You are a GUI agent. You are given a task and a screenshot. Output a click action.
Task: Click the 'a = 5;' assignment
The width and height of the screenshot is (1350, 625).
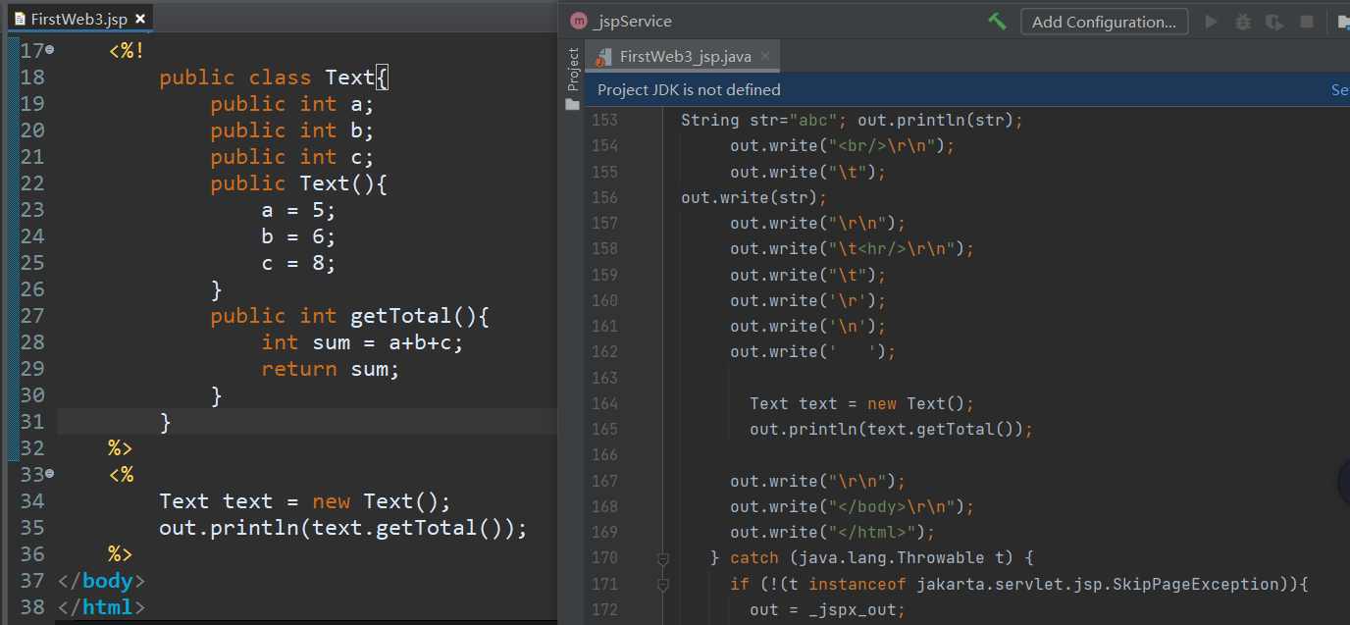coord(298,210)
